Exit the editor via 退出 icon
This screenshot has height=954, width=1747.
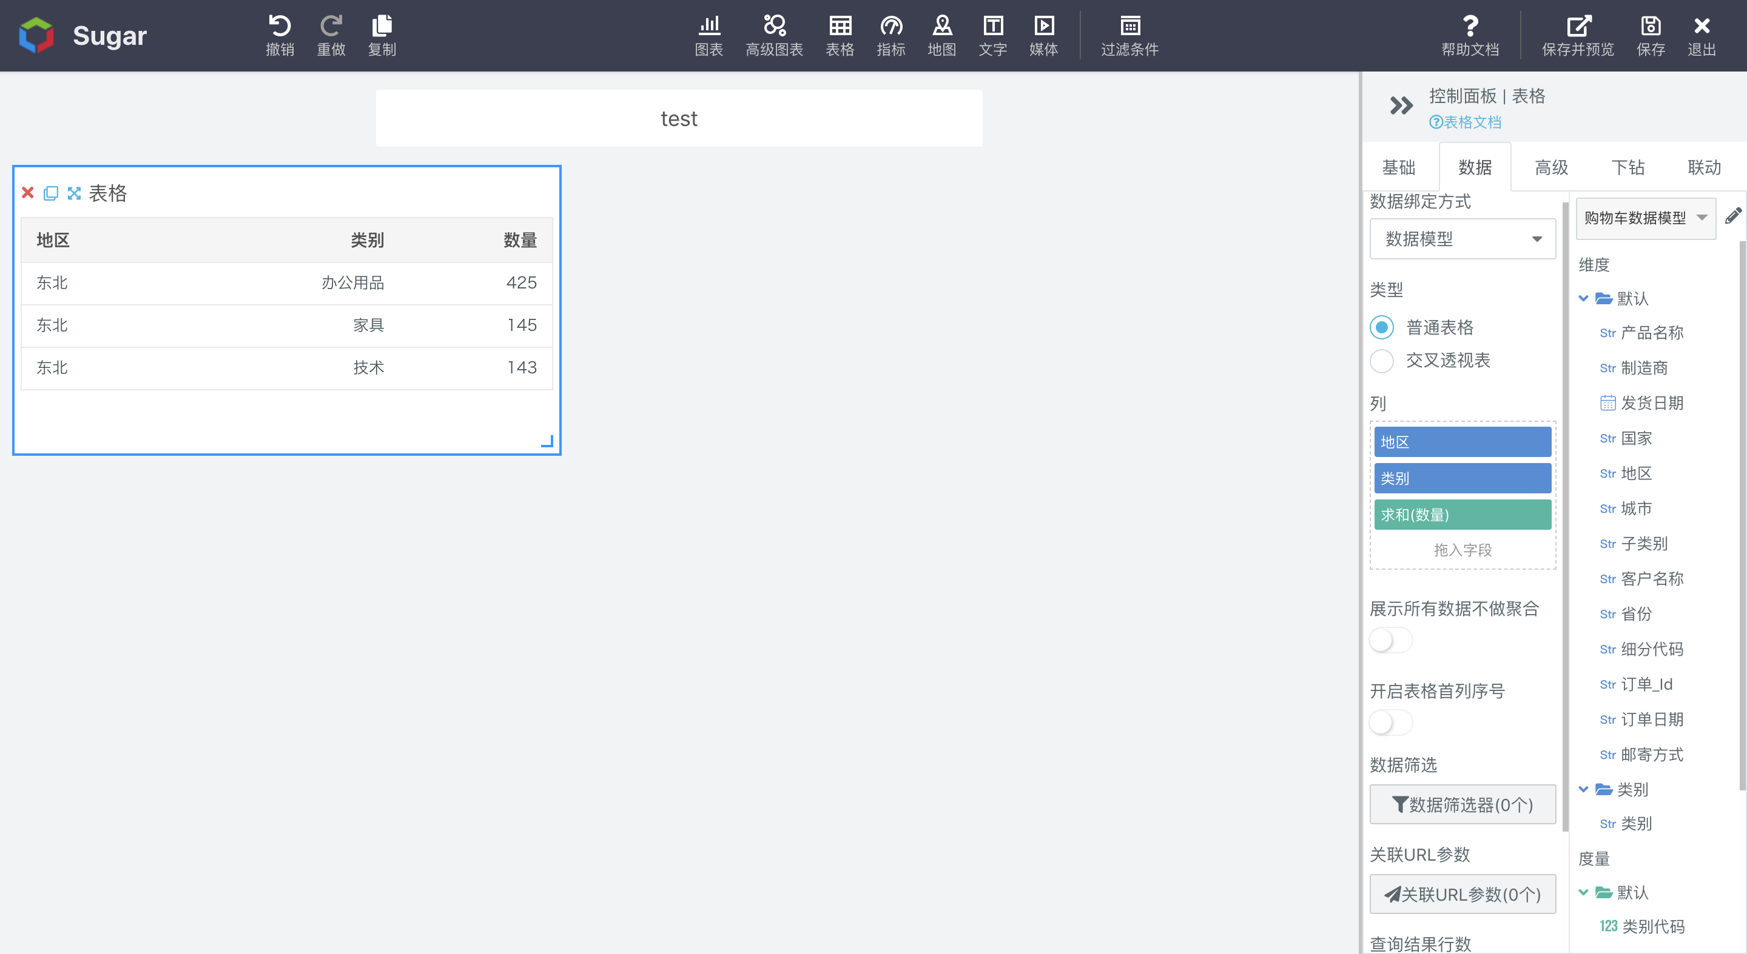1701,25
